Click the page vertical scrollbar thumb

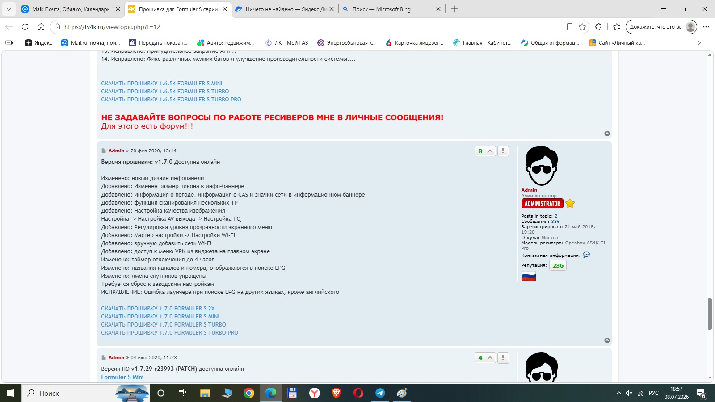pyautogui.click(x=710, y=314)
